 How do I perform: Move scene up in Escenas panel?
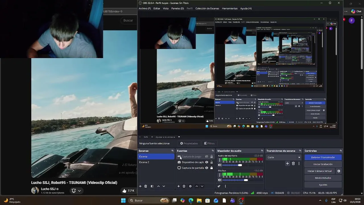tap(158, 186)
